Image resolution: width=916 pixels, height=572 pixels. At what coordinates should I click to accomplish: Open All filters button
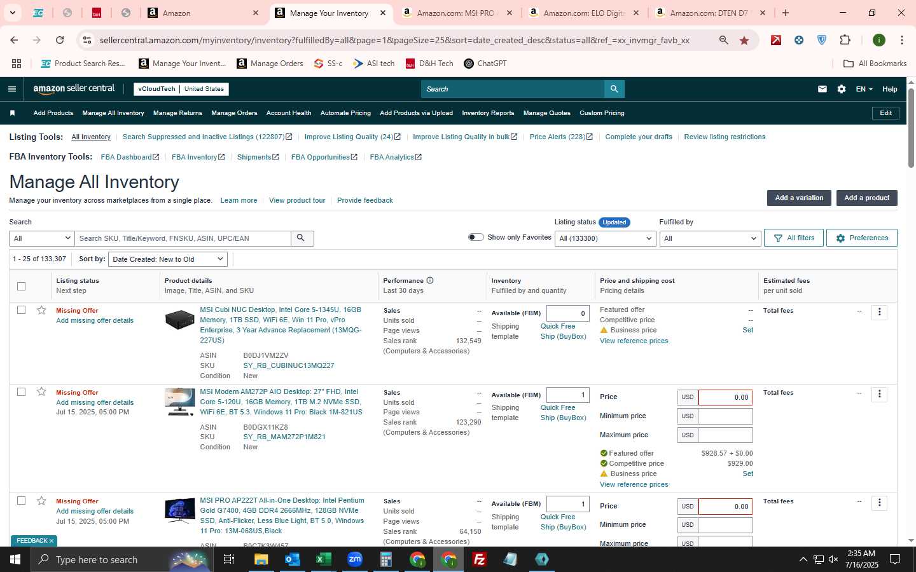pos(794,238)
